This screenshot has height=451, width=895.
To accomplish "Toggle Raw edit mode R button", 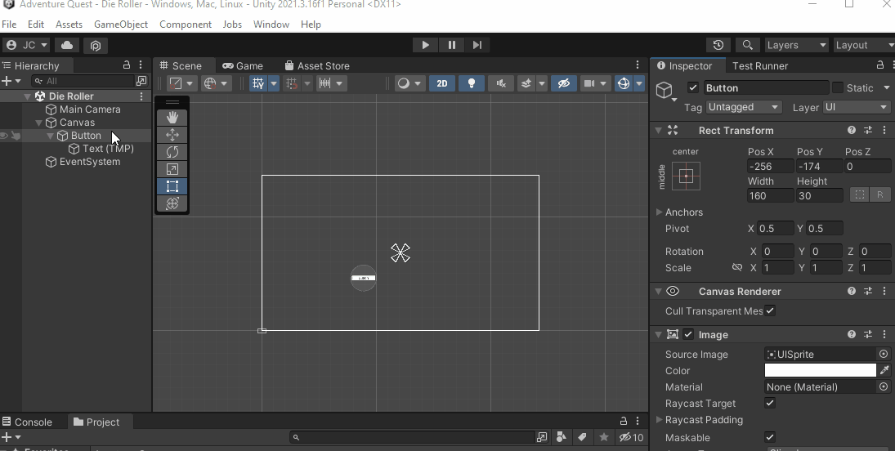I will coord(880,194).
